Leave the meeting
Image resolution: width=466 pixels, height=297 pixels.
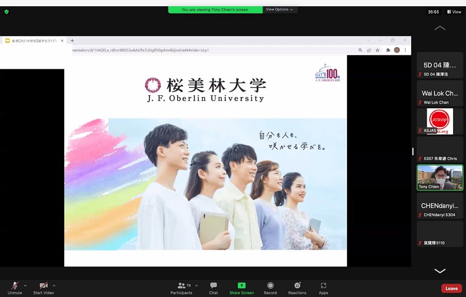452,288
